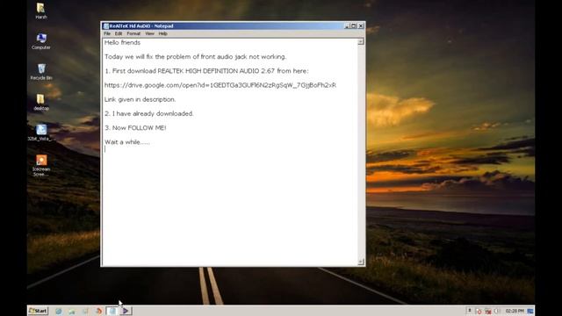
Task: Open the Edit menu in Notepad
Action: (119, 33)
